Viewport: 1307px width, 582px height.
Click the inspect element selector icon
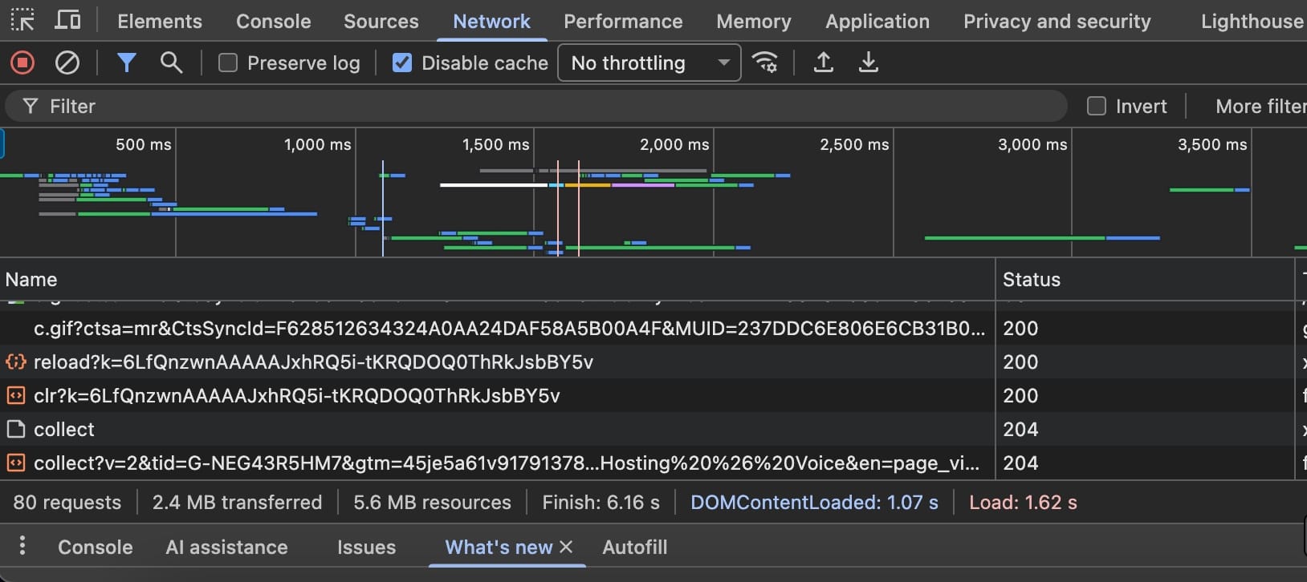click(22, 20)
